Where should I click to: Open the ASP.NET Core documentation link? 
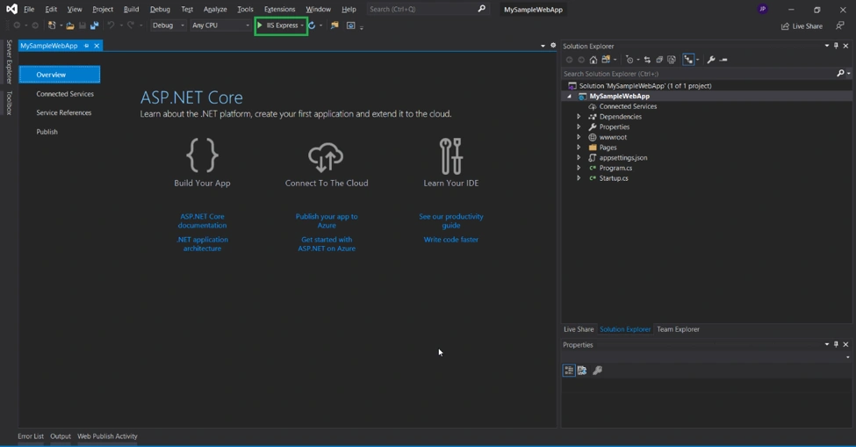coord(202,220)
